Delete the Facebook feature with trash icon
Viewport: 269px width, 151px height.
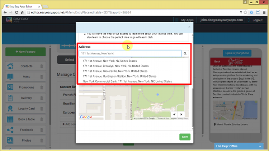point(42,130)
